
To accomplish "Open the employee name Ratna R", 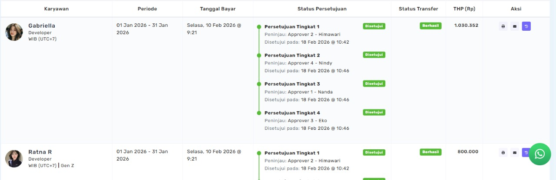I will pyautogui.click(x=40, y=152).
